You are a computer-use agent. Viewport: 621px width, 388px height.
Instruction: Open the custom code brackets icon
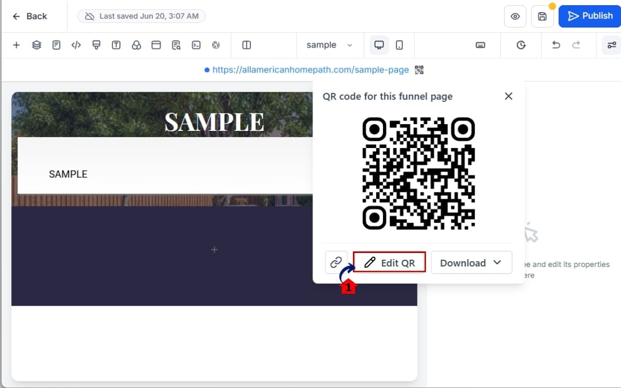[x=76, y=45]
